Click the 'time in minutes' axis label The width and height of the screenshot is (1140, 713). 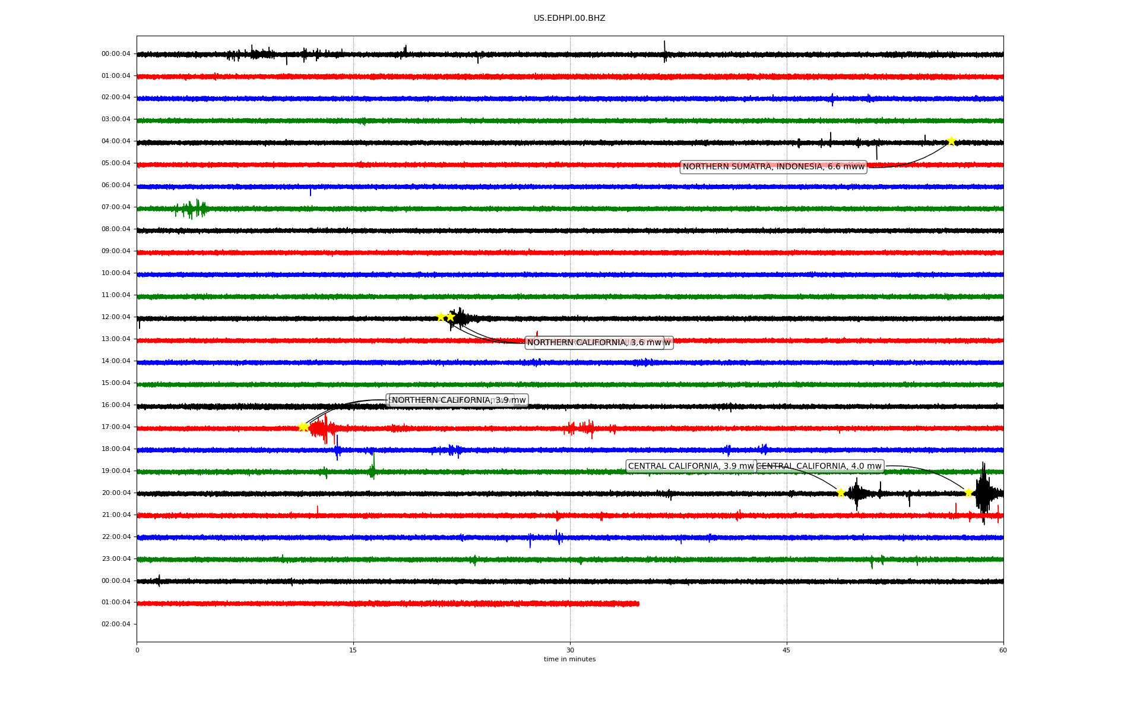click(569, 660)
